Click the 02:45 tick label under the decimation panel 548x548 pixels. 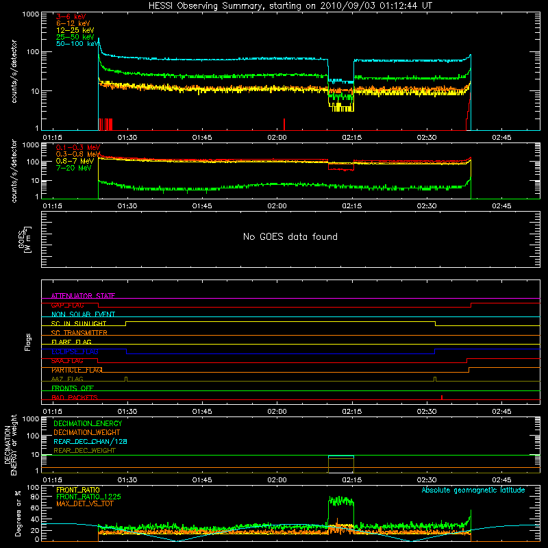[x=501, y=480]
